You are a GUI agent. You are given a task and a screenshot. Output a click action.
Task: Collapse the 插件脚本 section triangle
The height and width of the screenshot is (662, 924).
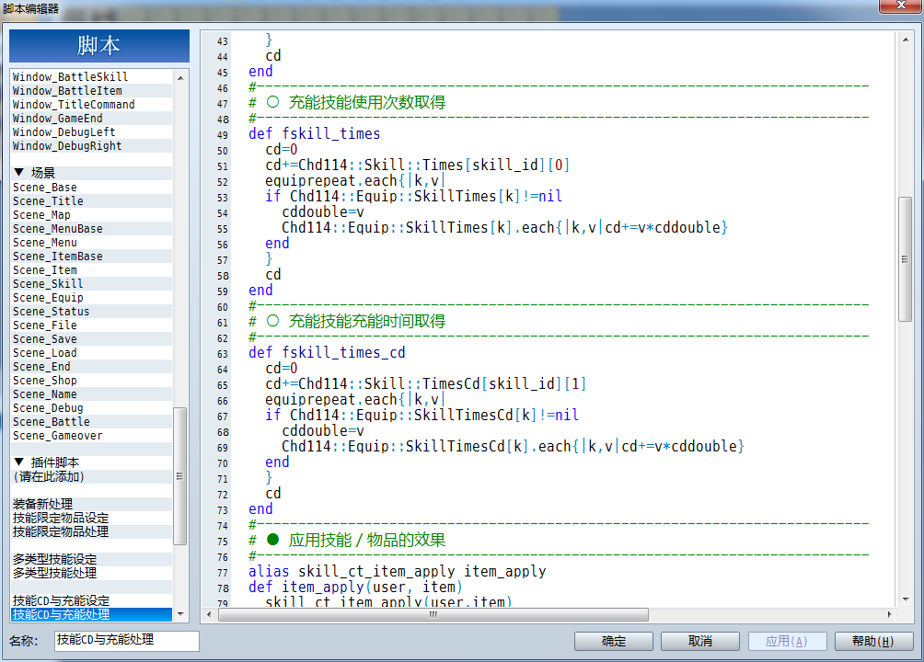(18, 462)
